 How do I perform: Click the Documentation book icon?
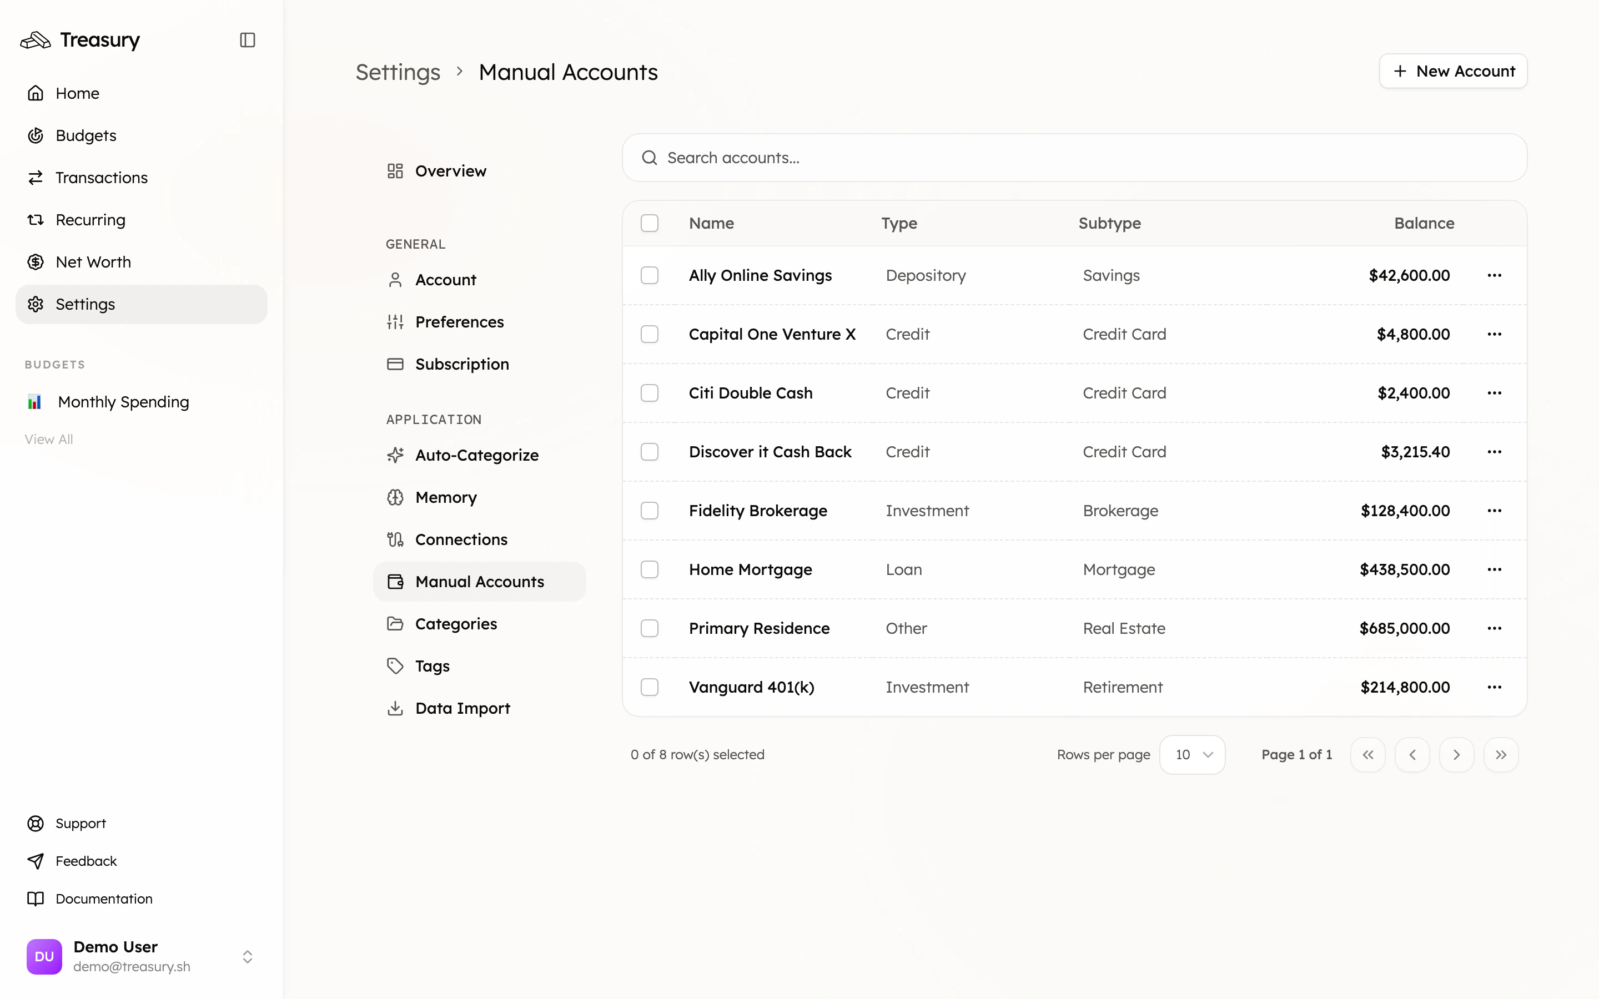tap(36, 899)
